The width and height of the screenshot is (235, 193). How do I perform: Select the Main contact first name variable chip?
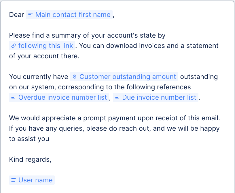click(x=73, y=15)
